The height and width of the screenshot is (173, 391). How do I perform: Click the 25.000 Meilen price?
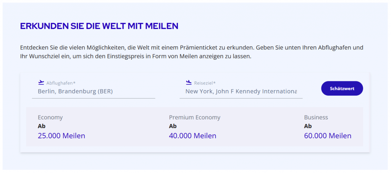pyautogui.click(x=61, y=136)
